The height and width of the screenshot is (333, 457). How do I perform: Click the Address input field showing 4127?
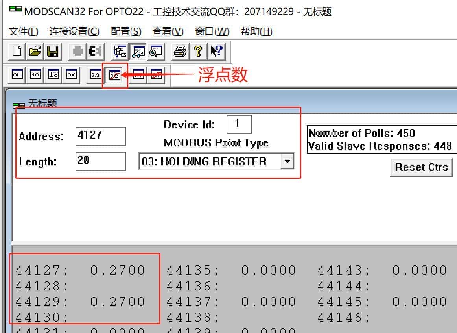100,136
